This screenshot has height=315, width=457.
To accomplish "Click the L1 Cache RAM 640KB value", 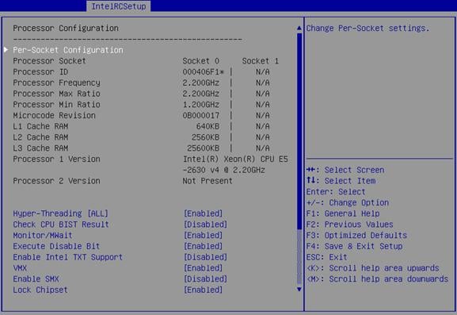I will 208,126.
